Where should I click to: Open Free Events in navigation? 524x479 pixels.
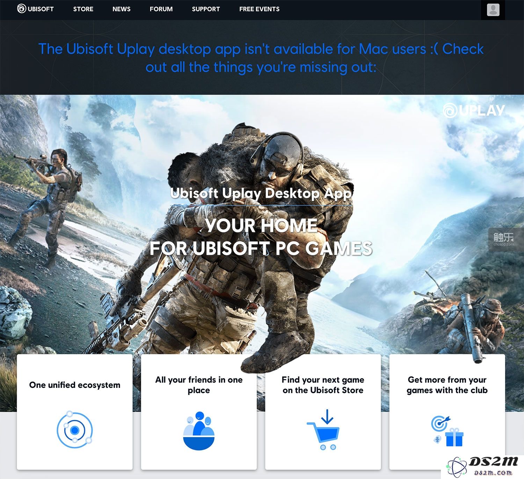(x=259, y=9)
